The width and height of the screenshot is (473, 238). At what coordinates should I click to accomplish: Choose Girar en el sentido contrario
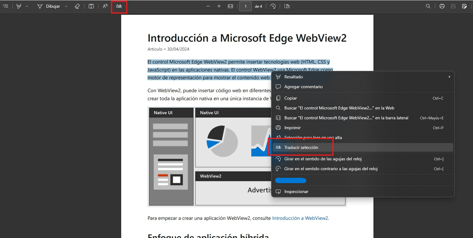tap(363, 169)
